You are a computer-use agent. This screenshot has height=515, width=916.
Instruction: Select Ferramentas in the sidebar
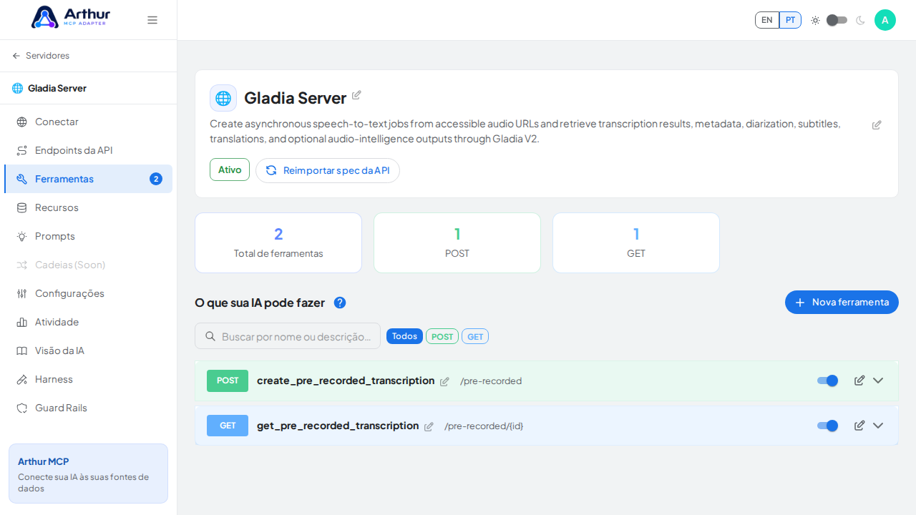click(89, 179)
